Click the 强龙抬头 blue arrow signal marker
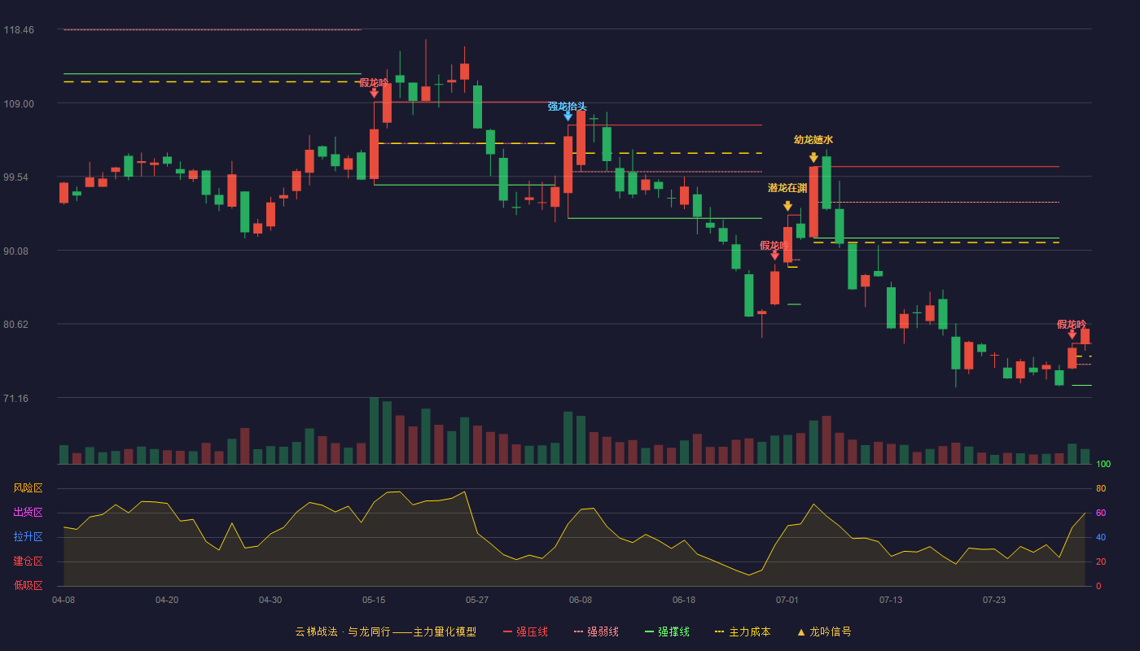The width and height of the screenshot is (1140, 651). 568,116
